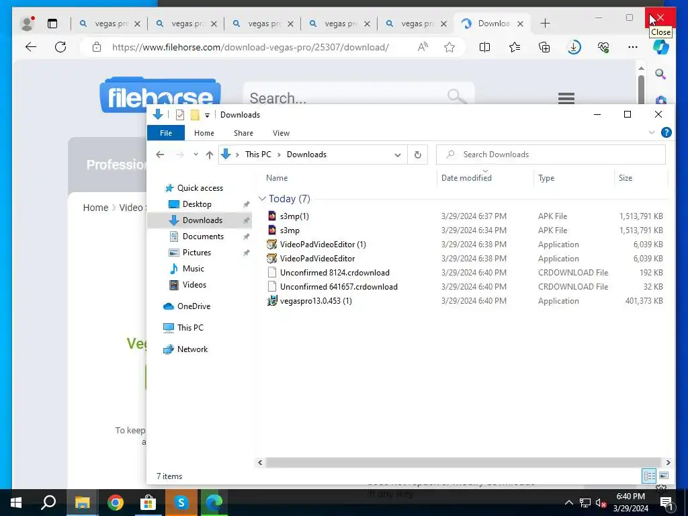Click Explorer horizontal scrollbar
The image size is (688, 516).
click(x=464, y=462)
